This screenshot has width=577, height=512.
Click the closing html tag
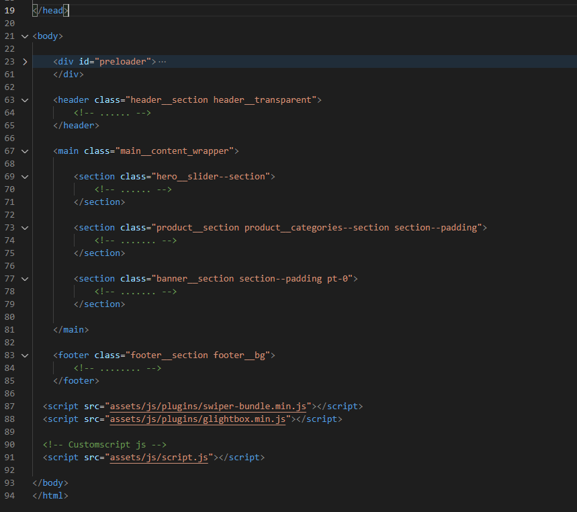[50, 495]
